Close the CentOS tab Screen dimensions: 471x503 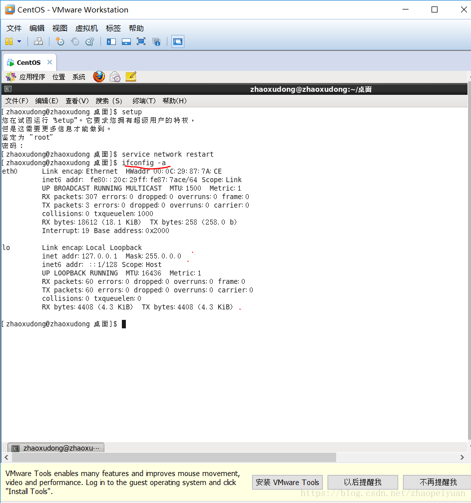coord(49,62)
